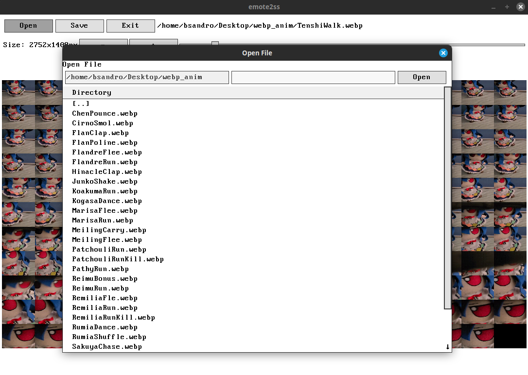Click the blue X to close Open File dialog
528x375 pixels.
click(x=443, y=53)
